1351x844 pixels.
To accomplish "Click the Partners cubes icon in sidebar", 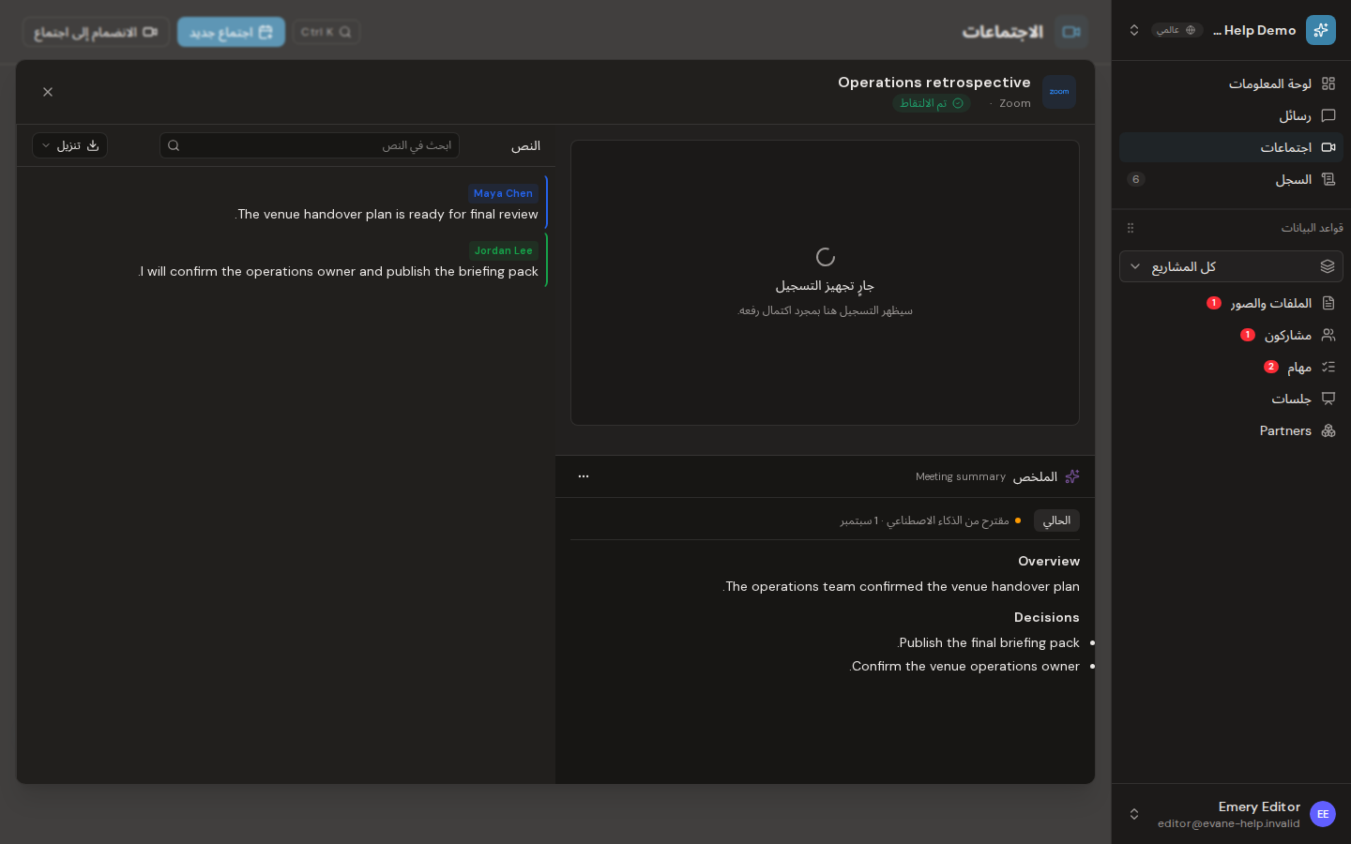I will pos(1328,430).
